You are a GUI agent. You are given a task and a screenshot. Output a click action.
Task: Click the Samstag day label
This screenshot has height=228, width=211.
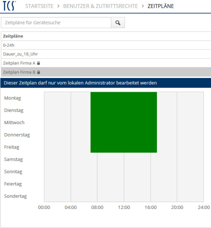pos(14,159)
